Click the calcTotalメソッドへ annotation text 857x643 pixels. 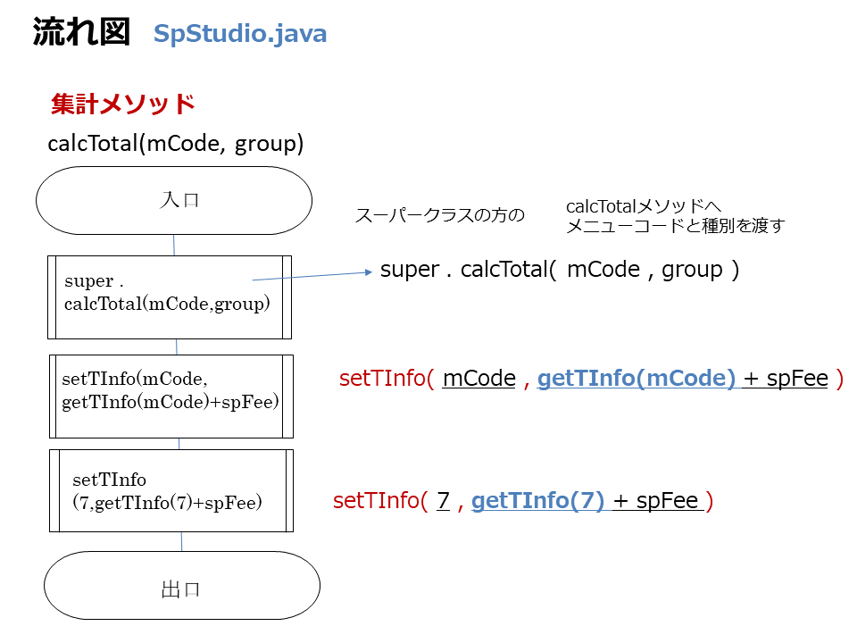(x=644, y=206)
